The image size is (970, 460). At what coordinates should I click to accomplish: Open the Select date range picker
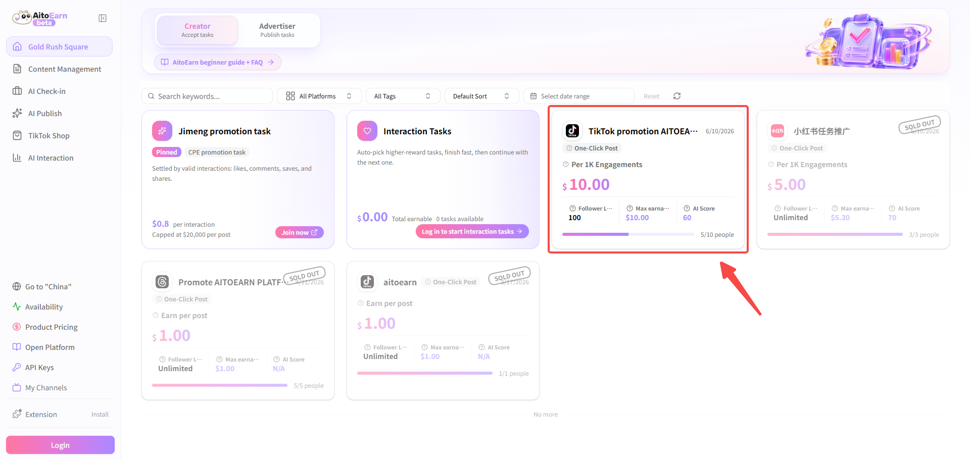click(x=579, y=96)
